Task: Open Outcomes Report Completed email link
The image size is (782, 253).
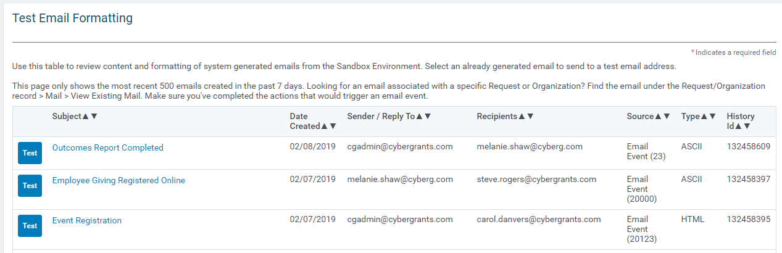Action: pos(108,147)
